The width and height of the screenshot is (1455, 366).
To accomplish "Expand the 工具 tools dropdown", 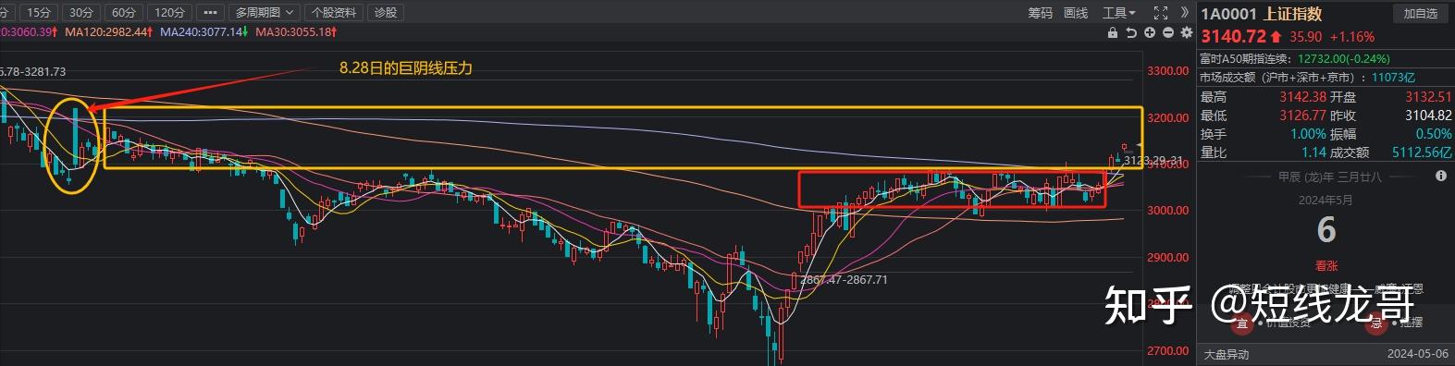I will [1118, 13].
